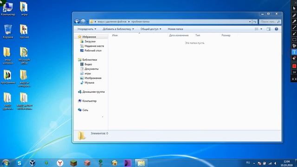Image resolution: width=297 pixels, height=167 pixels.
Task: Sort by Дата изменения column header
Action: 179,35
